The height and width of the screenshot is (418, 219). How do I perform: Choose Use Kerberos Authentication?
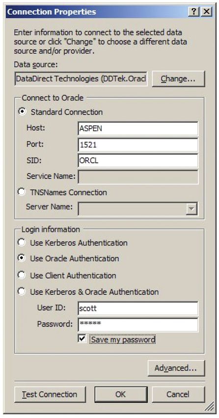(x=21, y=242)
